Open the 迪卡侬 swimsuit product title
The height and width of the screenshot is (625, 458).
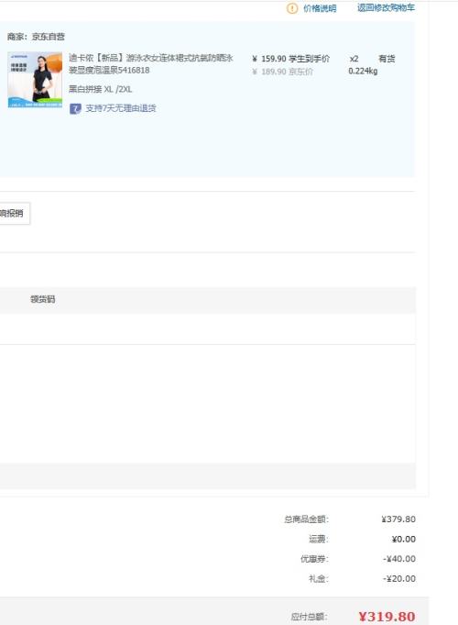(151, 63)
